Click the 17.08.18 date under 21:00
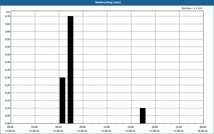 tap(178, 131)
